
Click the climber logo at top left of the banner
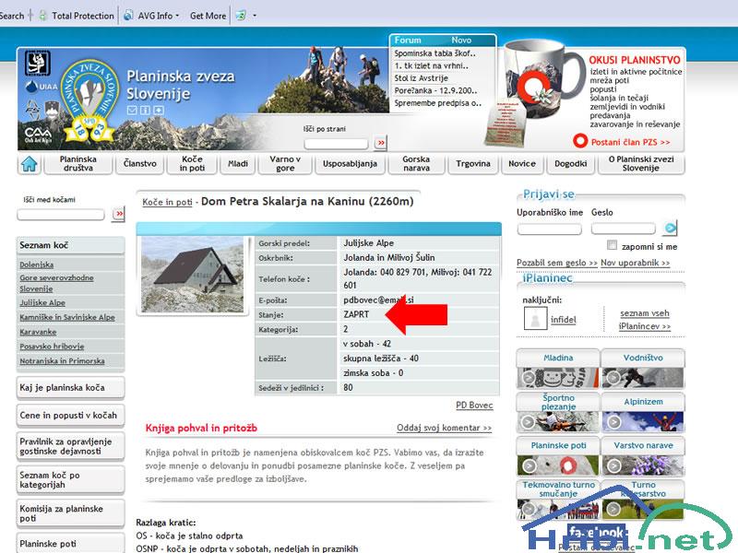point(38,64)
